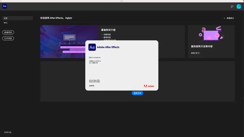The height and width of the screenshot is (137, 244).
Task: Select the 主页 sidebar item
Action: (17, 18)
